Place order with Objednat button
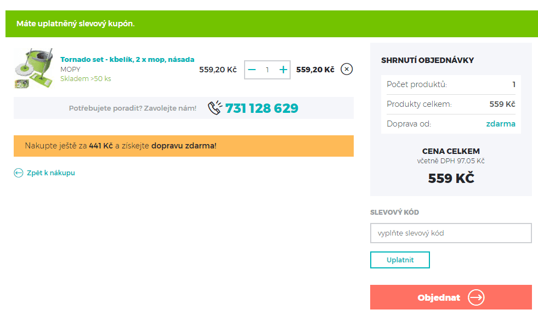538x321 pixels. 451,297
